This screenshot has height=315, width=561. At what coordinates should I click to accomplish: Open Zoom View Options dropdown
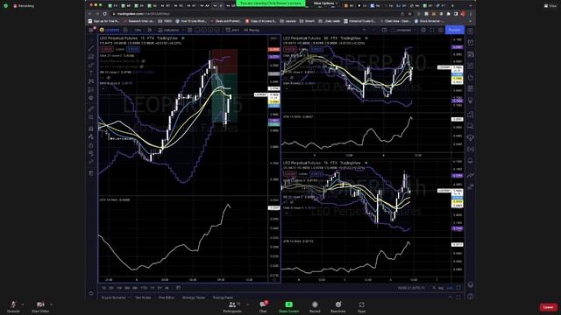click(325, 3)
